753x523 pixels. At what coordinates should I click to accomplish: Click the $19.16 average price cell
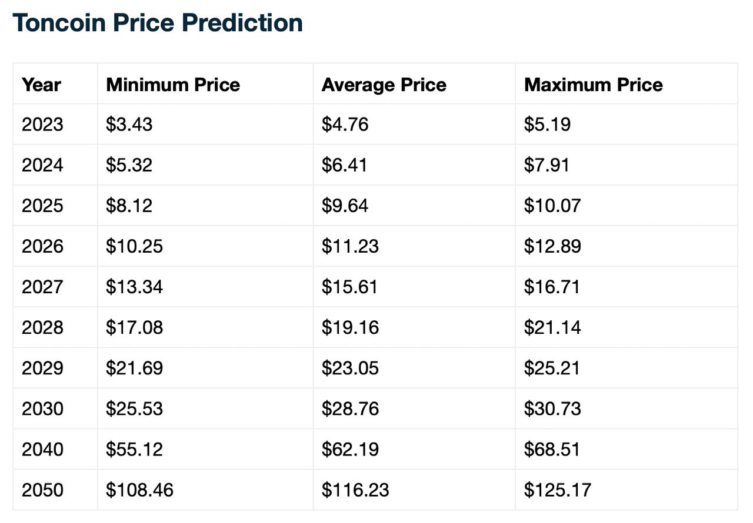(x=349, y=327)
